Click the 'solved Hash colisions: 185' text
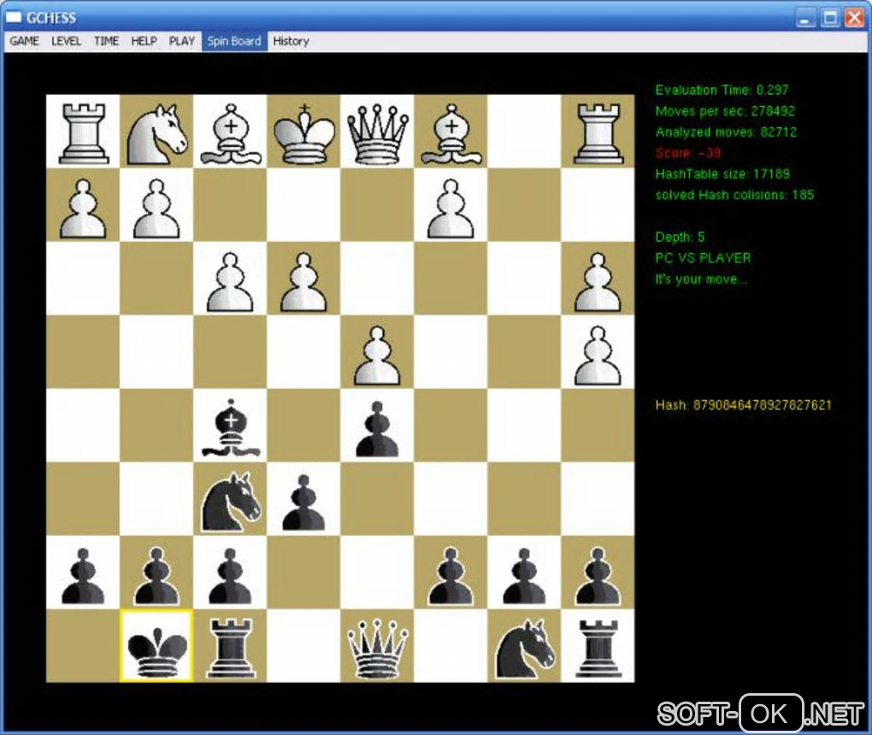The width and height of the screenshot is (872, 735). [x=734, y=195]
